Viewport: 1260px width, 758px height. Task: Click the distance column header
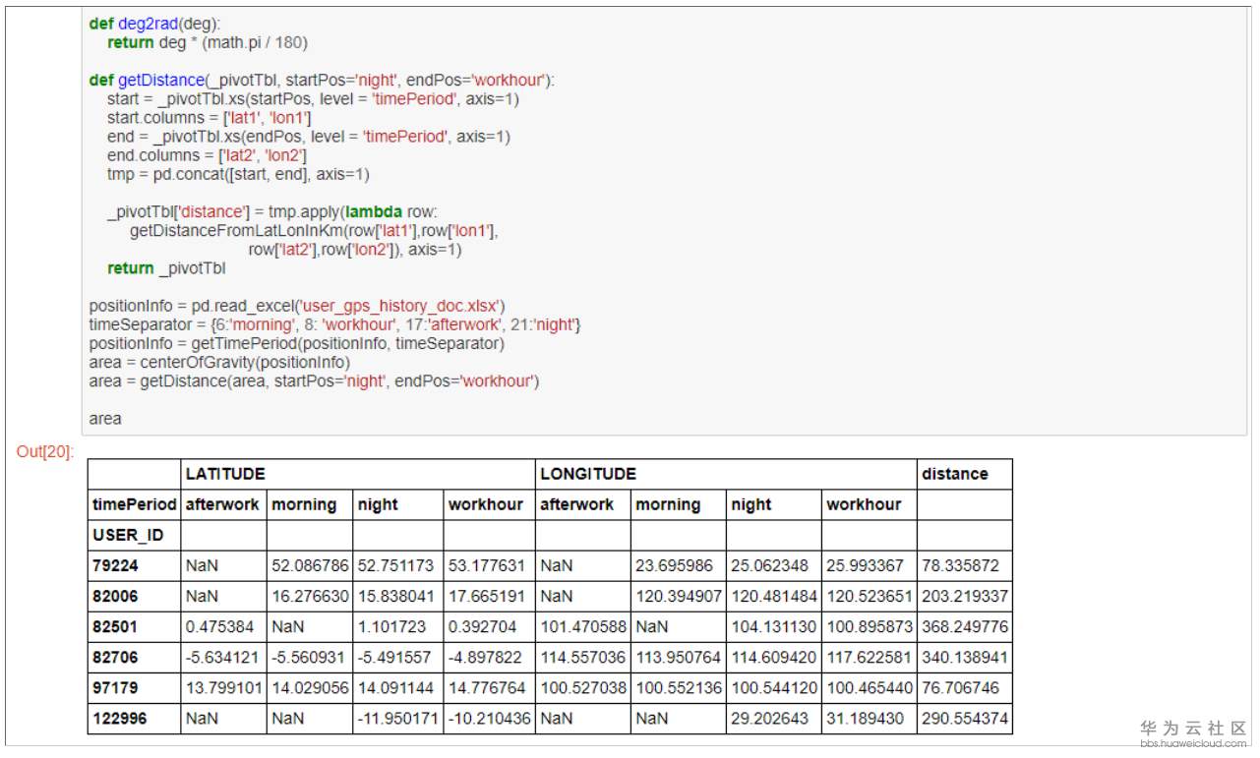pyautogui.click(x=954, y=474)
